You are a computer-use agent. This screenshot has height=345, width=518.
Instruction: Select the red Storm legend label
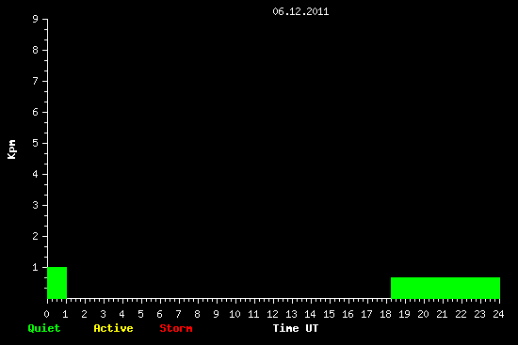pos(176,328)
